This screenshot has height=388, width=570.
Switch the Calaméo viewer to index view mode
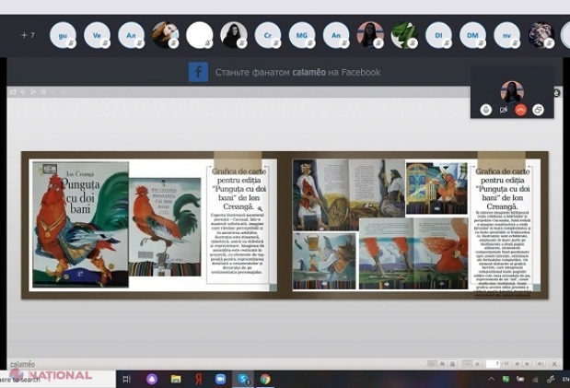tap(452, 364)
